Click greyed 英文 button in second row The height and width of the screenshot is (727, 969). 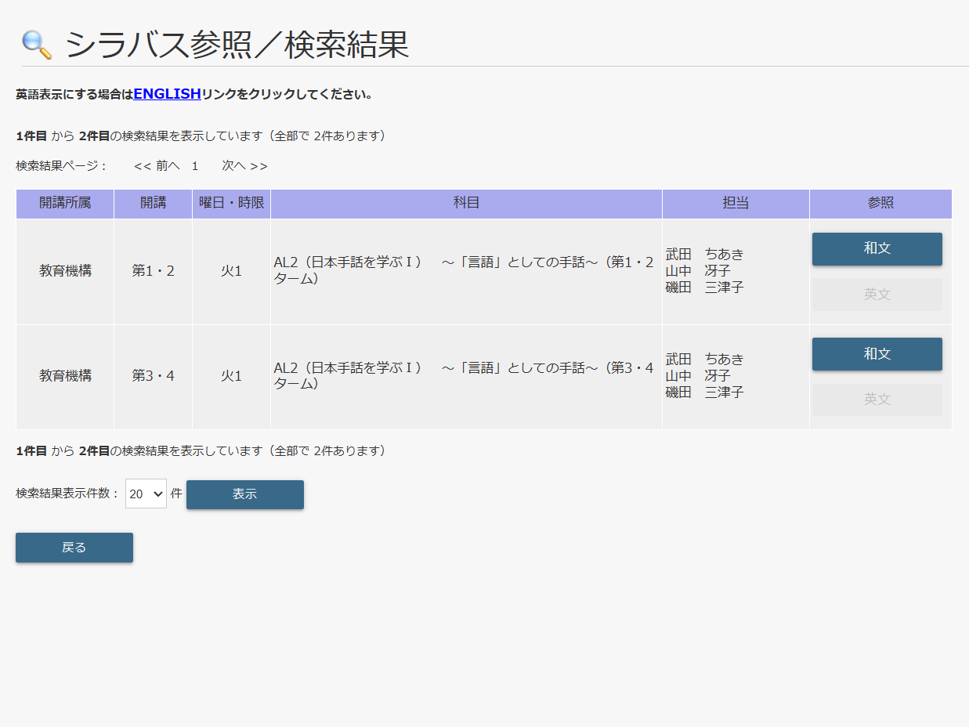tap(877, 400)
